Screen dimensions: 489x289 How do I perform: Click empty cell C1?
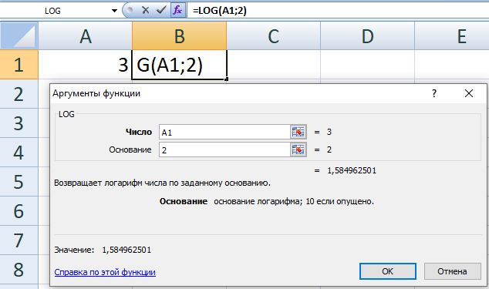274,65
